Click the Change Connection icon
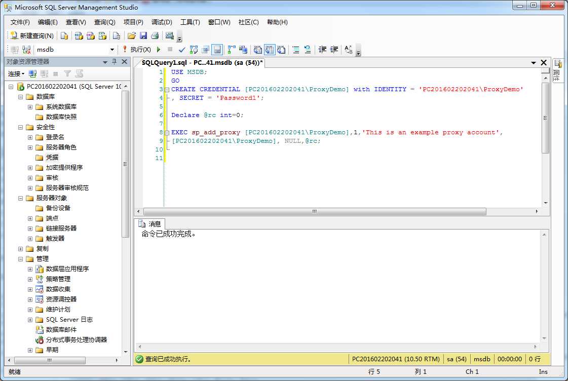Image resolution: width=568 pixels, height=381 pixels. [26, 50]
